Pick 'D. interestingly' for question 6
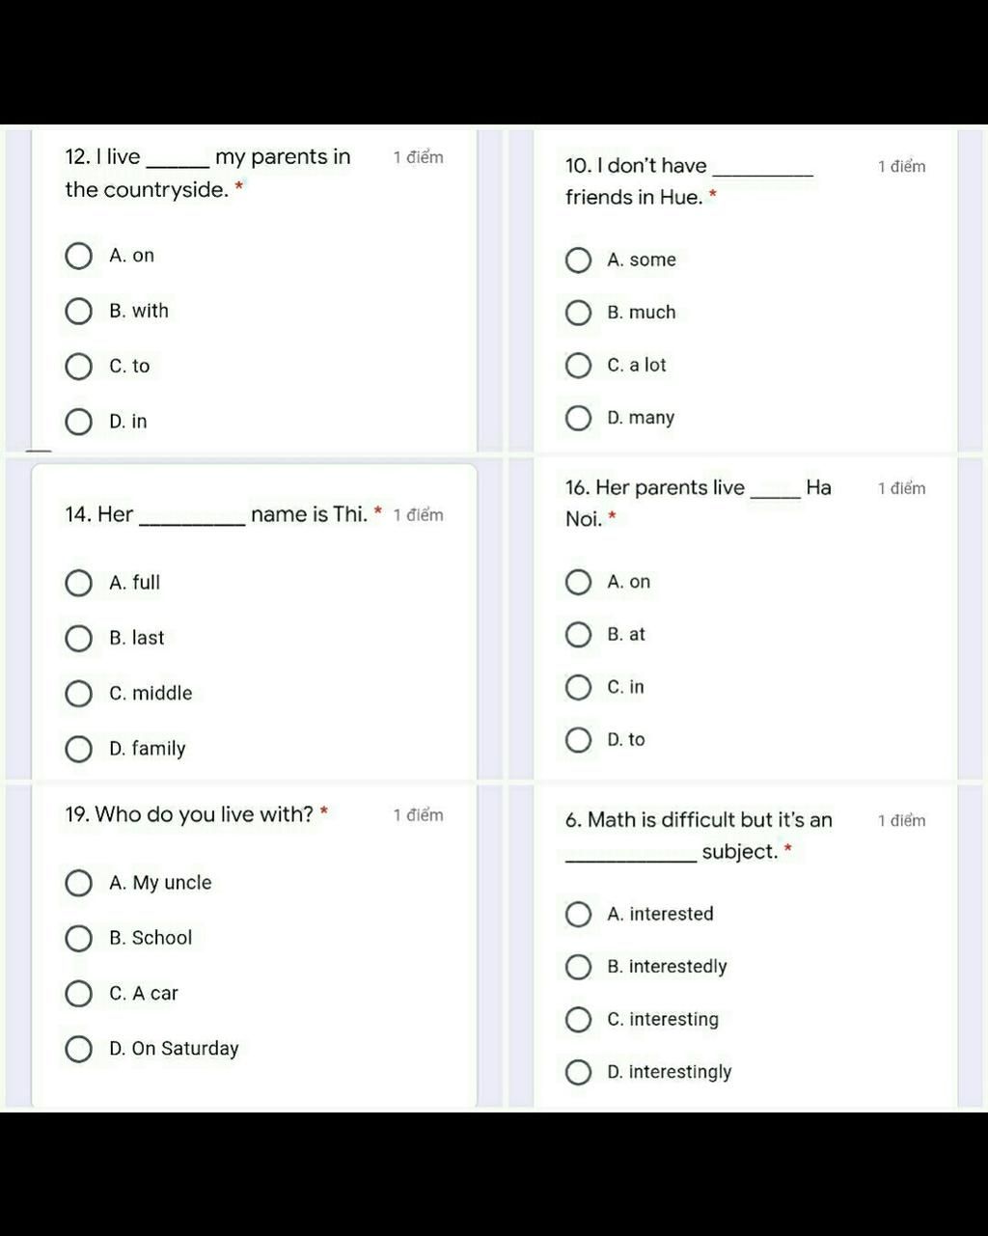Viewport: 988px width, 1236px height. pos(578,1072)
